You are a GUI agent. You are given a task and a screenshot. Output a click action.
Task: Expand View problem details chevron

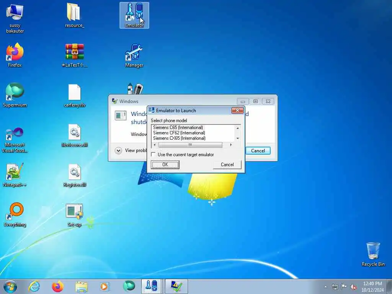[119, 150]
